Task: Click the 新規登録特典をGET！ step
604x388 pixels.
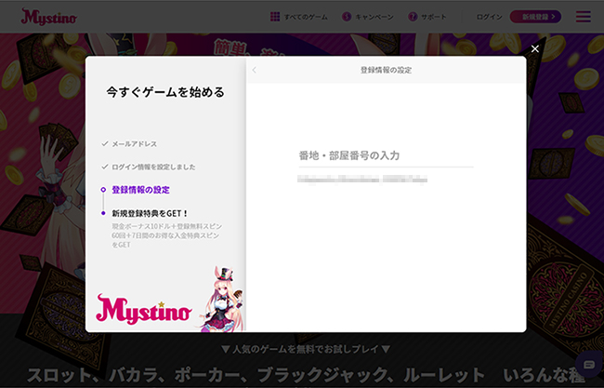Action: [150, 213]
